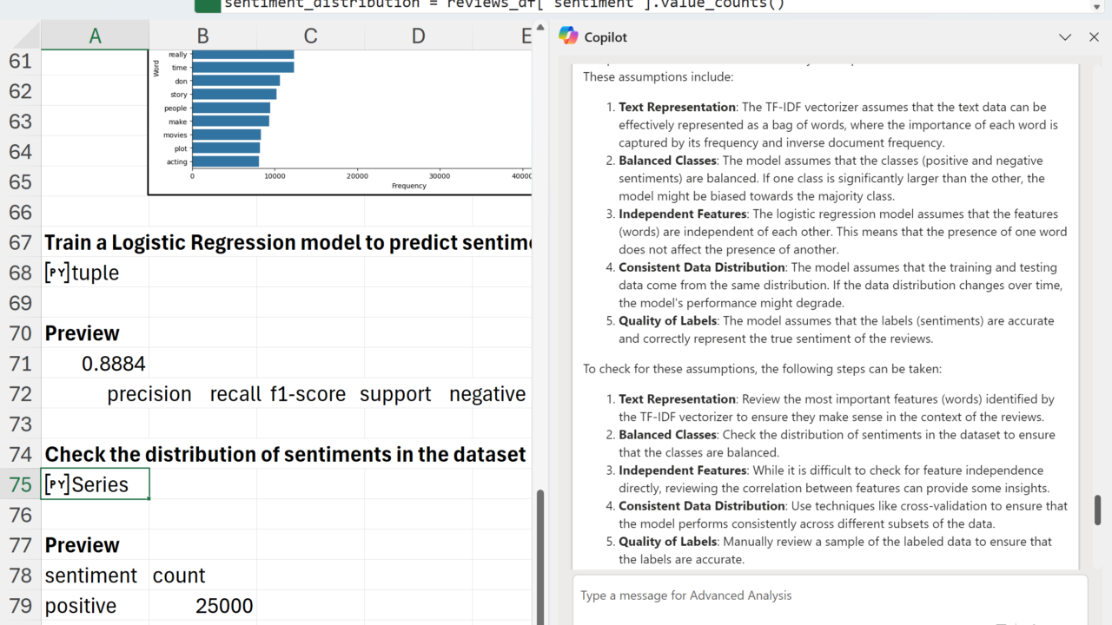Image resolution: width=1112 pixels, height=625 pixels.
Task: Click the Python icon in cell A68
Action: [56, 273]
